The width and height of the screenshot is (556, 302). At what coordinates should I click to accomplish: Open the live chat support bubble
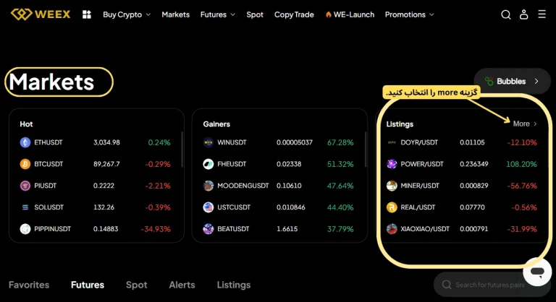[x=537, y=272]
